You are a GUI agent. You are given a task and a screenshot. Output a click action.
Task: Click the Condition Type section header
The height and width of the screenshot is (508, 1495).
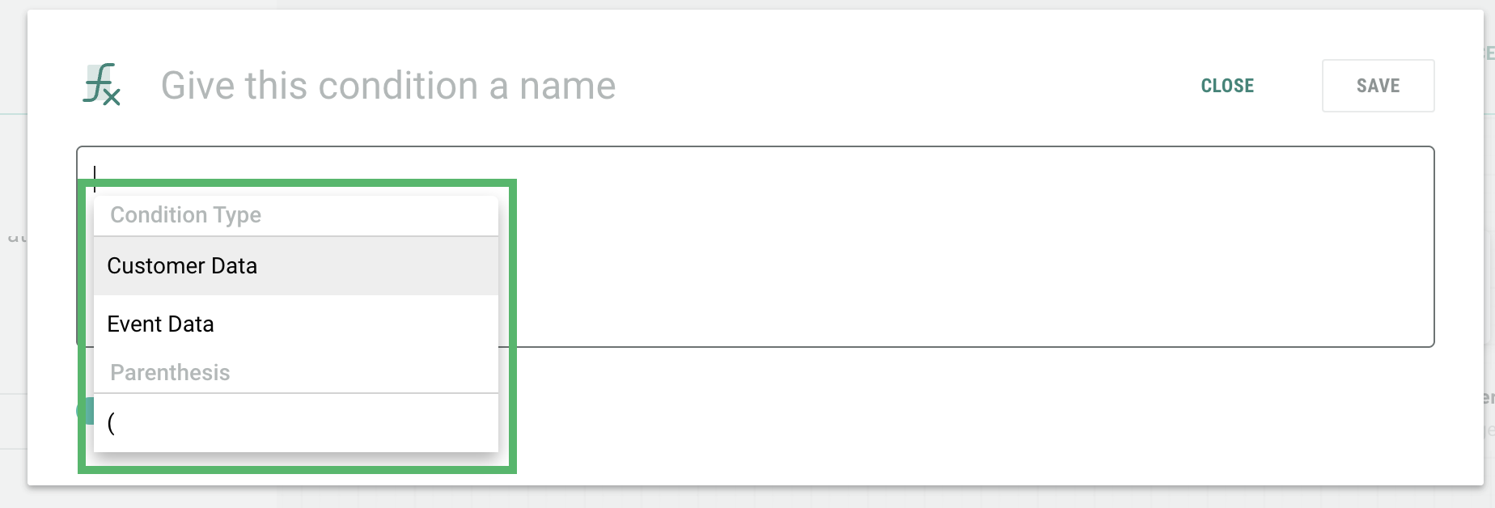pyautogui.click(x=186, y=215)
